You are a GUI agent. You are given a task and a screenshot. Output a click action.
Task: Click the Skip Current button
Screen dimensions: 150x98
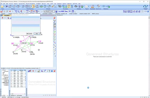(29, 34)
